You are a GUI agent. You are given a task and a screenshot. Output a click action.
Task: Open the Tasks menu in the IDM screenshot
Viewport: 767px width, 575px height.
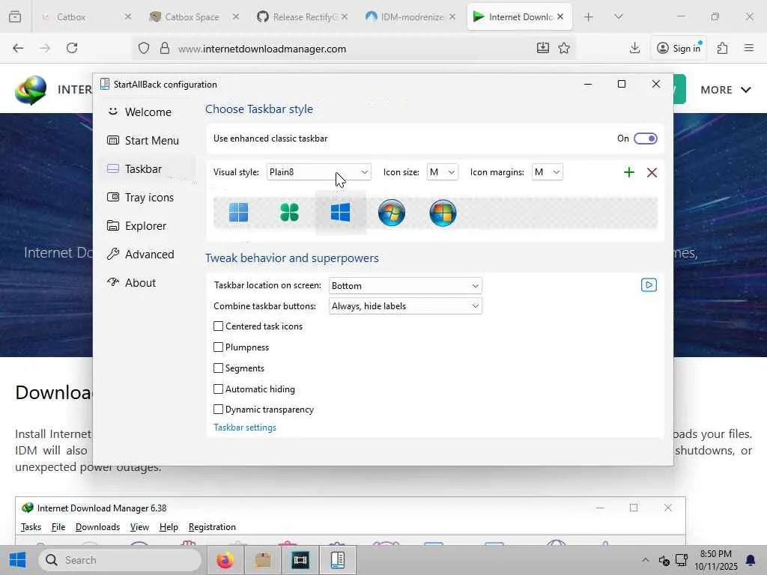pos(31,527)
